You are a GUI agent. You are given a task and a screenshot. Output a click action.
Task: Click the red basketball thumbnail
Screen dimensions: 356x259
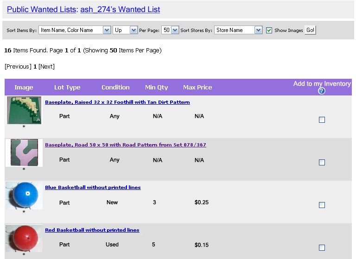[24, 238]
